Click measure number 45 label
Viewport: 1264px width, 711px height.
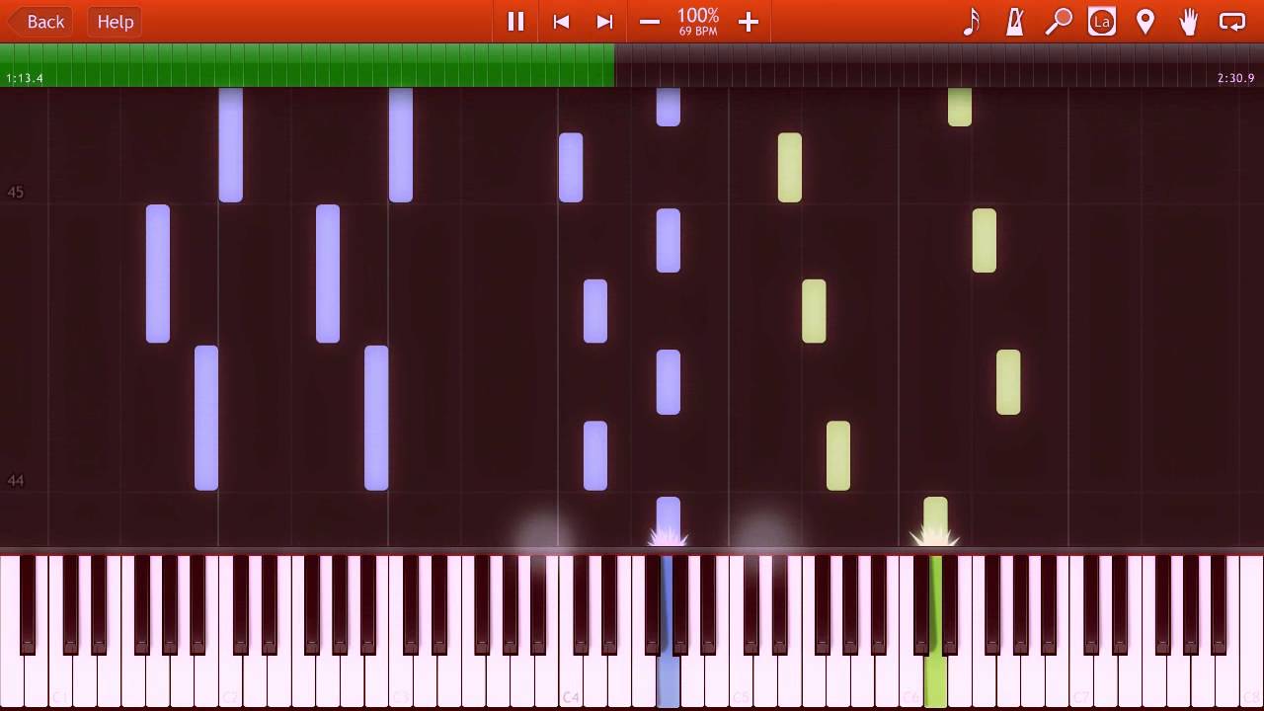point(15,192)
